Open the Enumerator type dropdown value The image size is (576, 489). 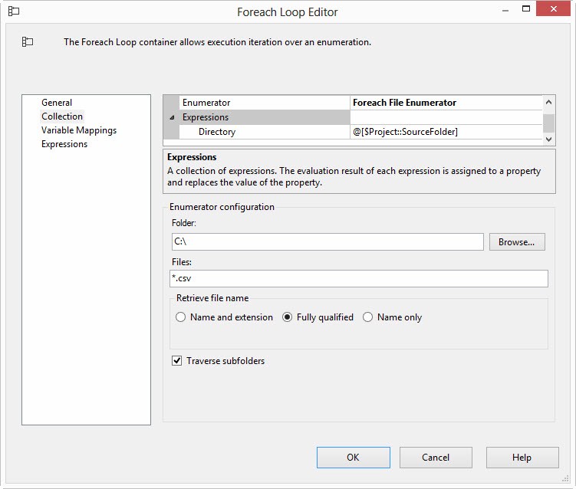pos(446,103)
